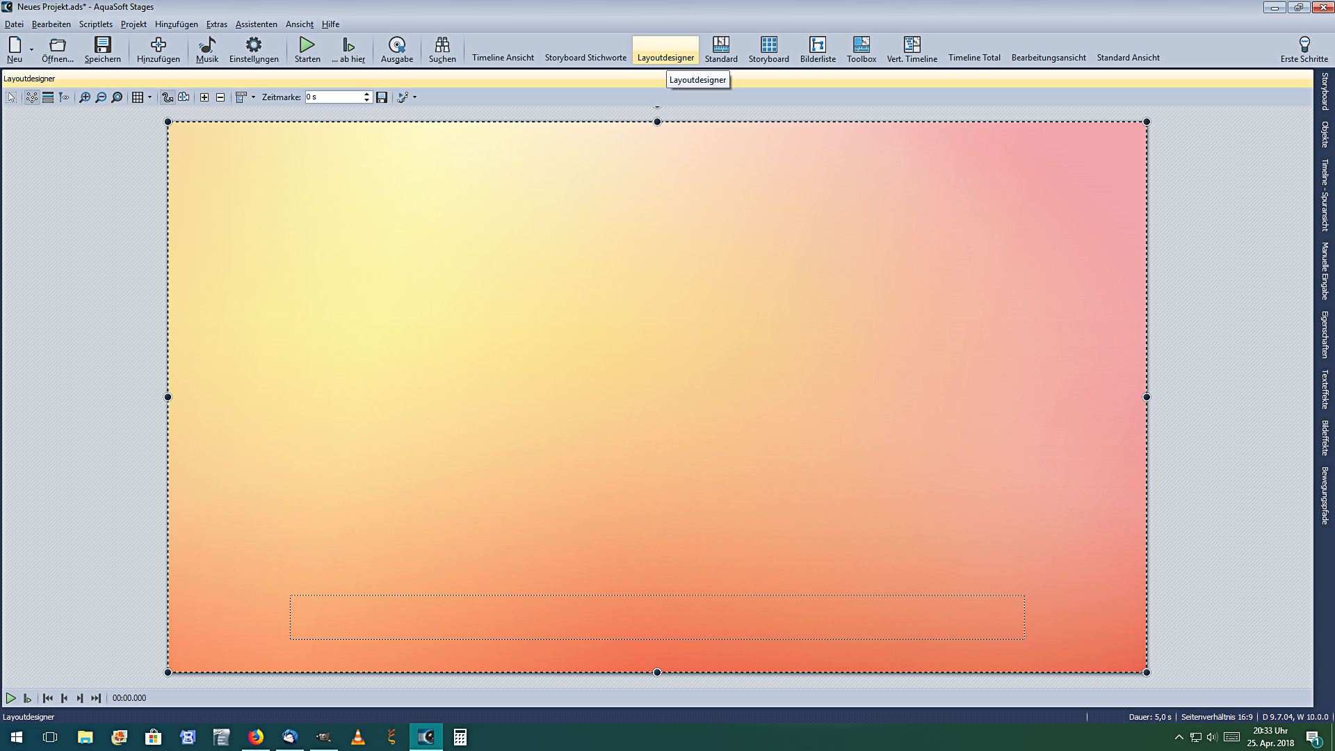Click the Musik toolbar icon
The height and width of the screenshot is (751, 1335).
(207, 46)
